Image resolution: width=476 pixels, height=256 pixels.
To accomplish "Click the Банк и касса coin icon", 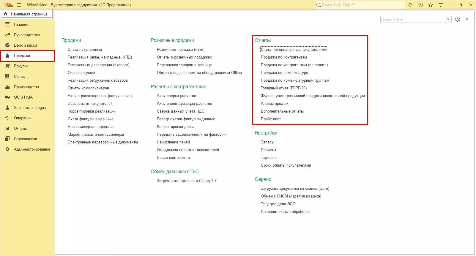I will (7, 45).
